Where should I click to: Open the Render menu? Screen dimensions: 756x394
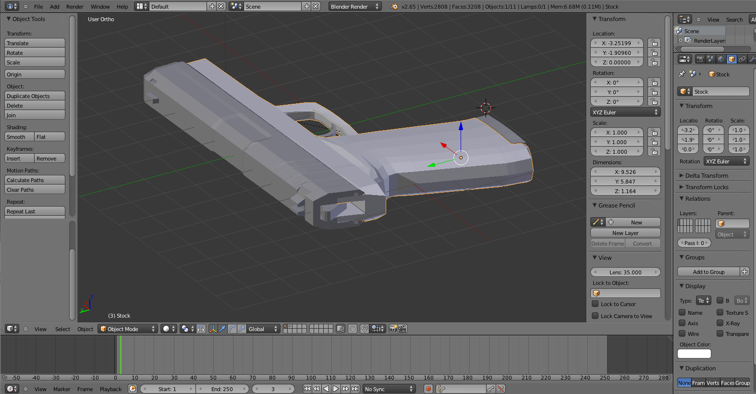coord(74,7)
